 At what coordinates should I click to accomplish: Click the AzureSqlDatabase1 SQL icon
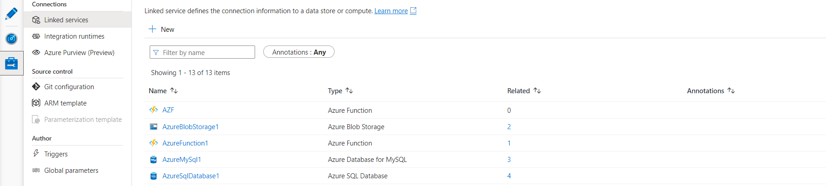154,176
